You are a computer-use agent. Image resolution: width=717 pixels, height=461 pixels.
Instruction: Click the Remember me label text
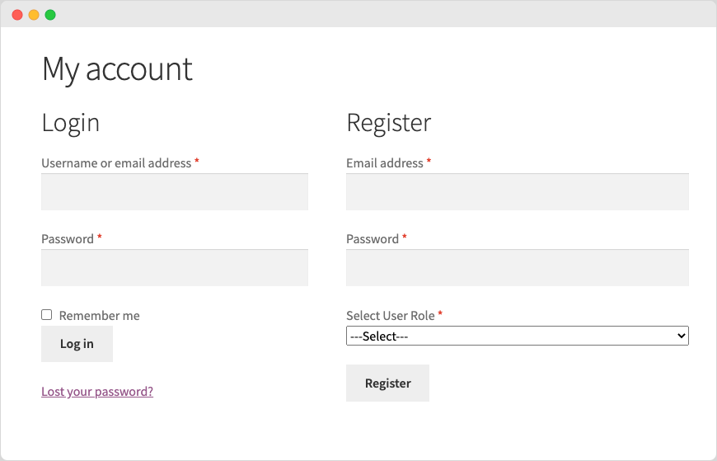click(99, 315)
